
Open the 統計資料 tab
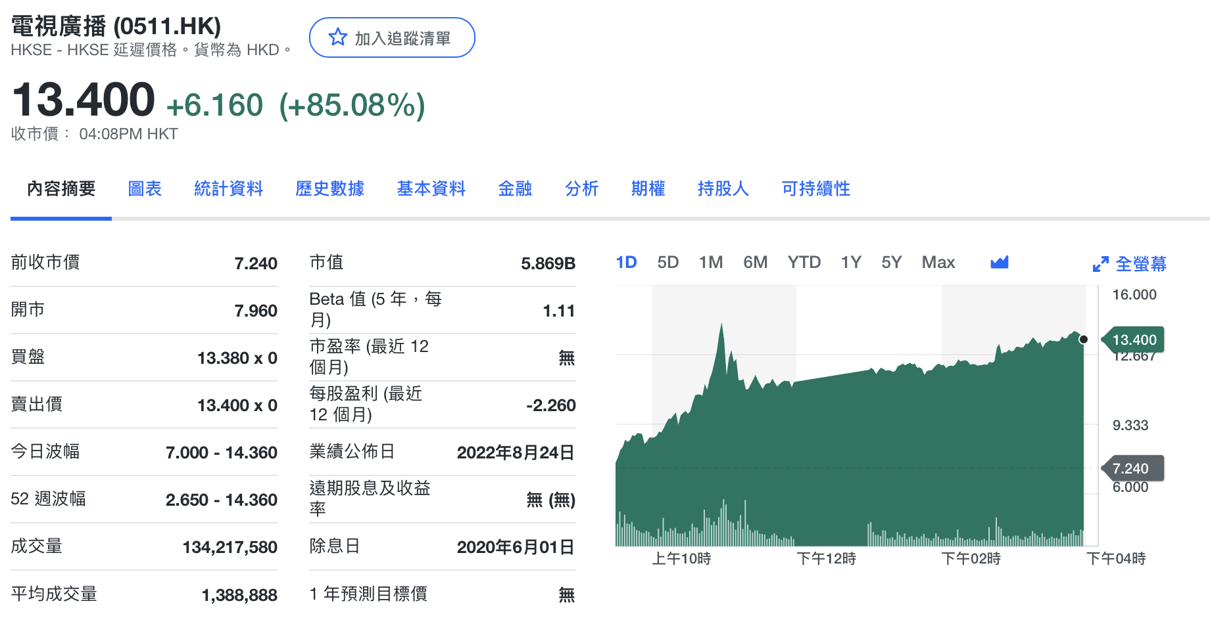click(228, 189)
